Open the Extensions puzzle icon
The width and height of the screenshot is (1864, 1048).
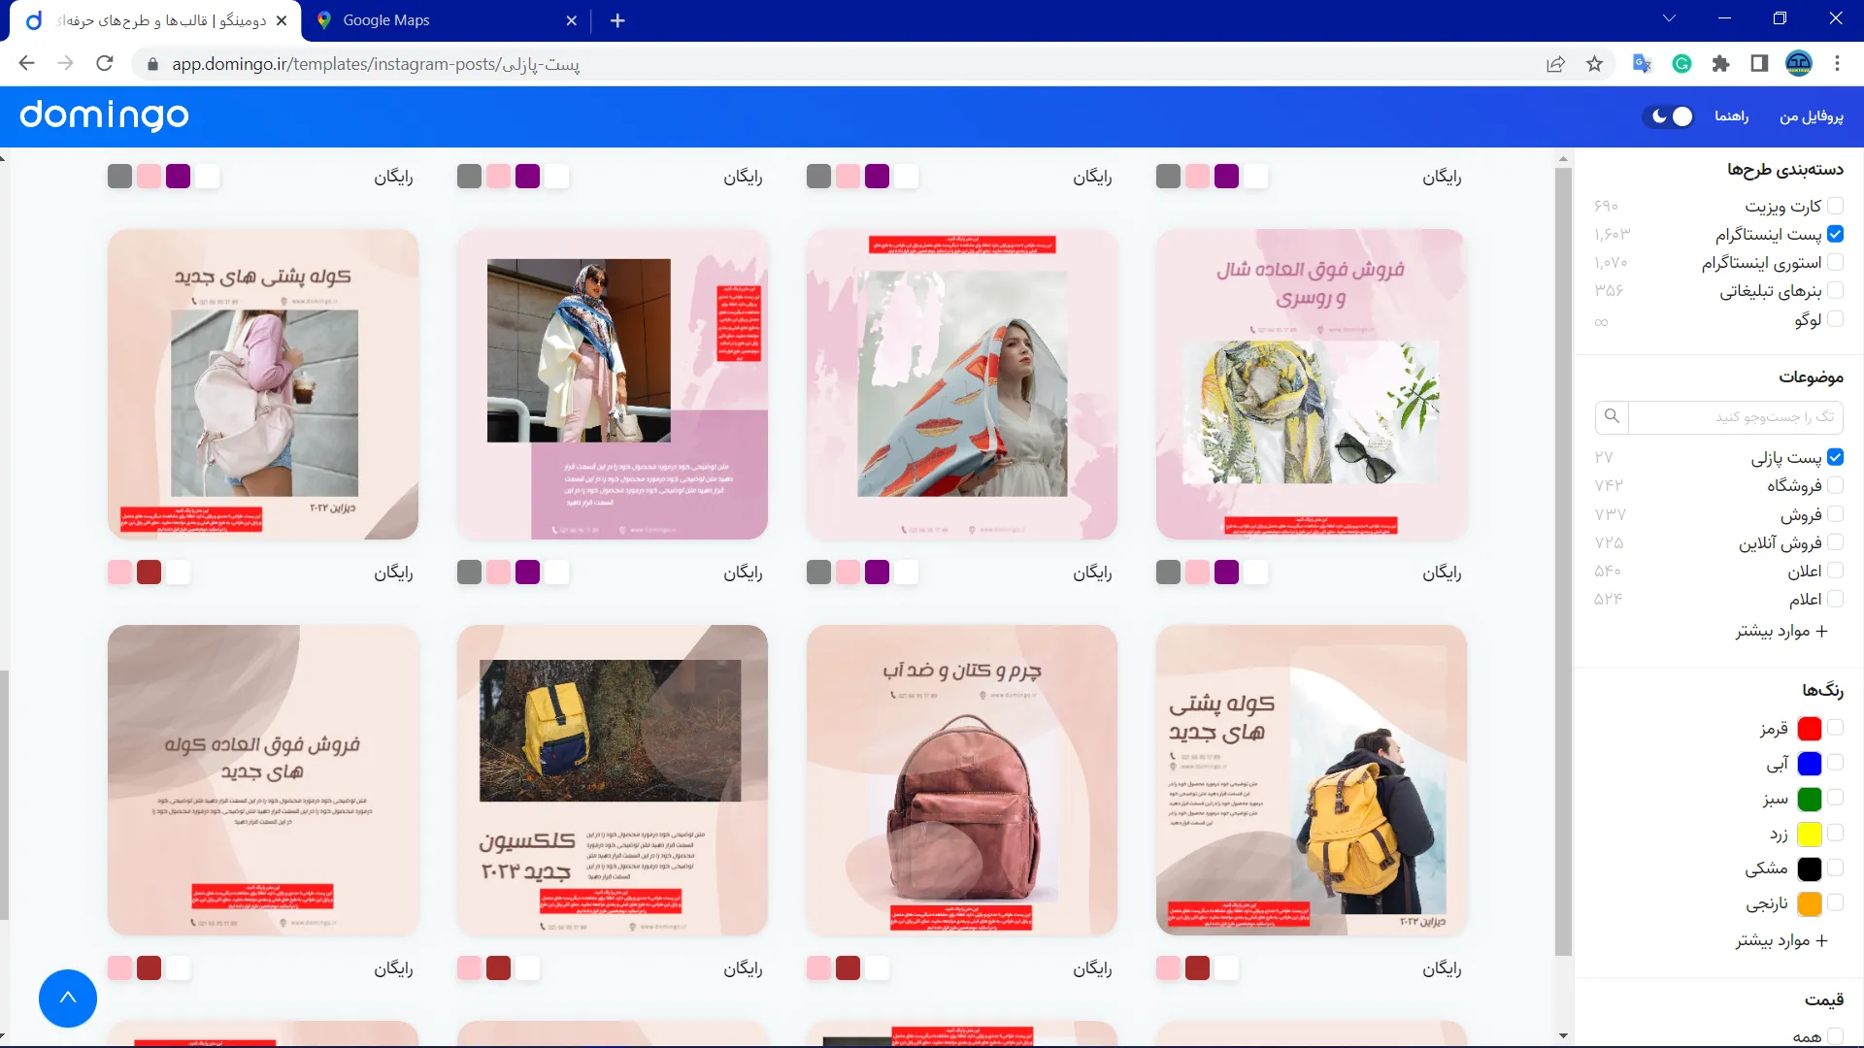pos(1720,64)
